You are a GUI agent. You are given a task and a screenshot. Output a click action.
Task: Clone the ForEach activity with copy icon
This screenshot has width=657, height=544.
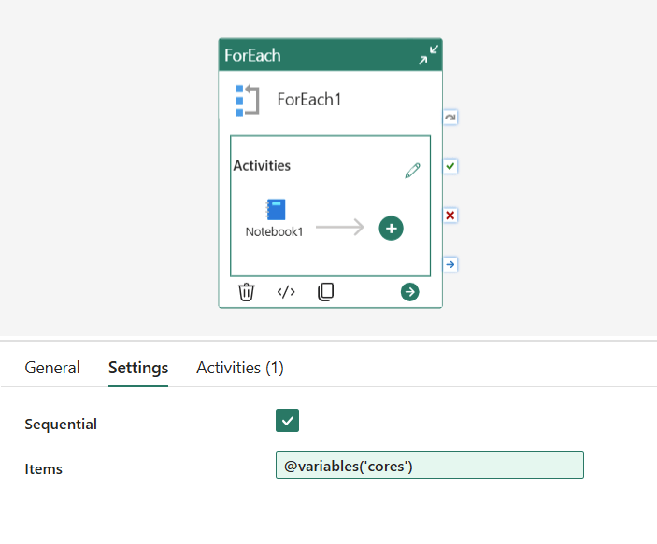click(x=325, y=292)
